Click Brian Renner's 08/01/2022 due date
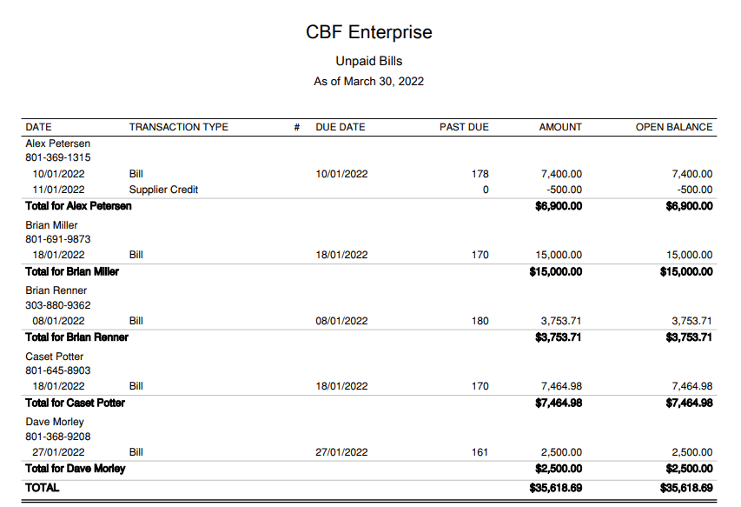Viewport: 741px width, 507px height. click(x=341, y=321)
